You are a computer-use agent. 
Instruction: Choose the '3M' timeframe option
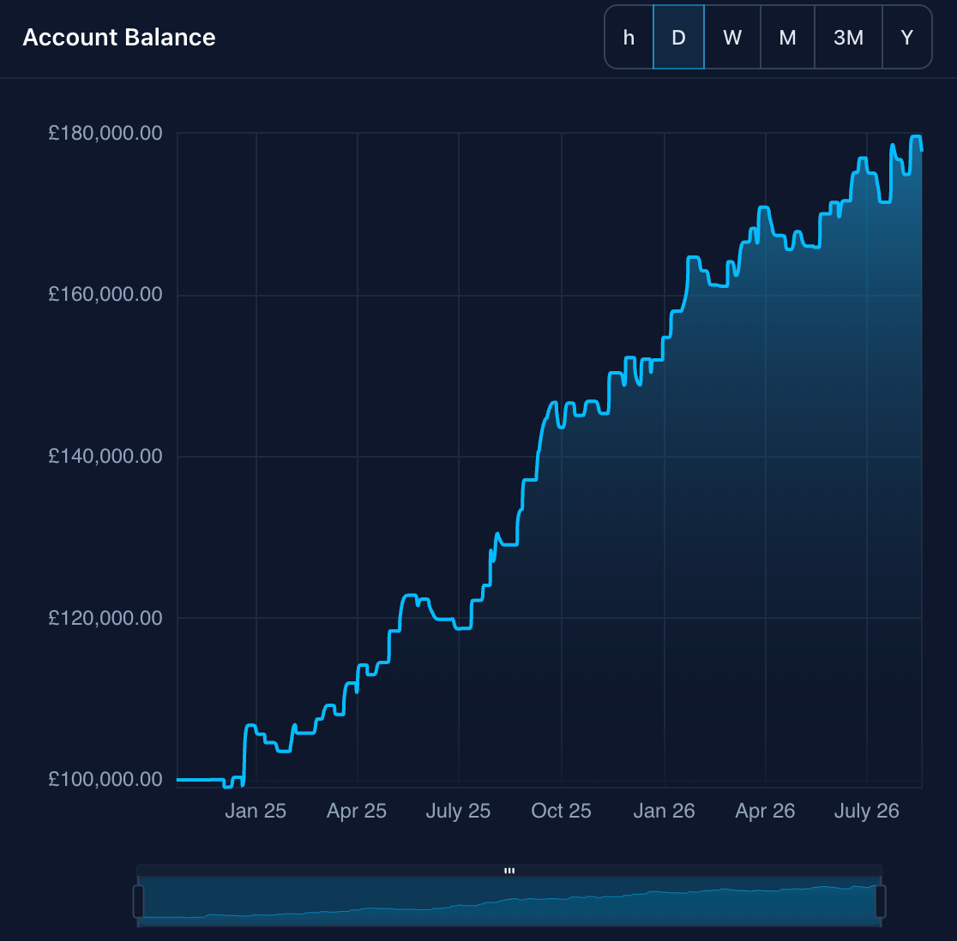point(848,37)
